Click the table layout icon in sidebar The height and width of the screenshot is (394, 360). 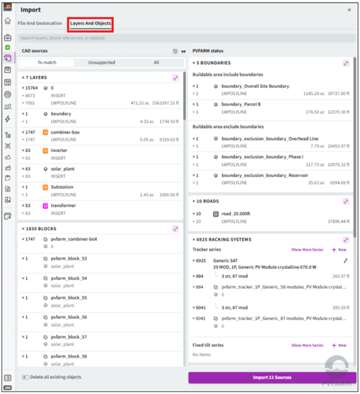point(8,82)
